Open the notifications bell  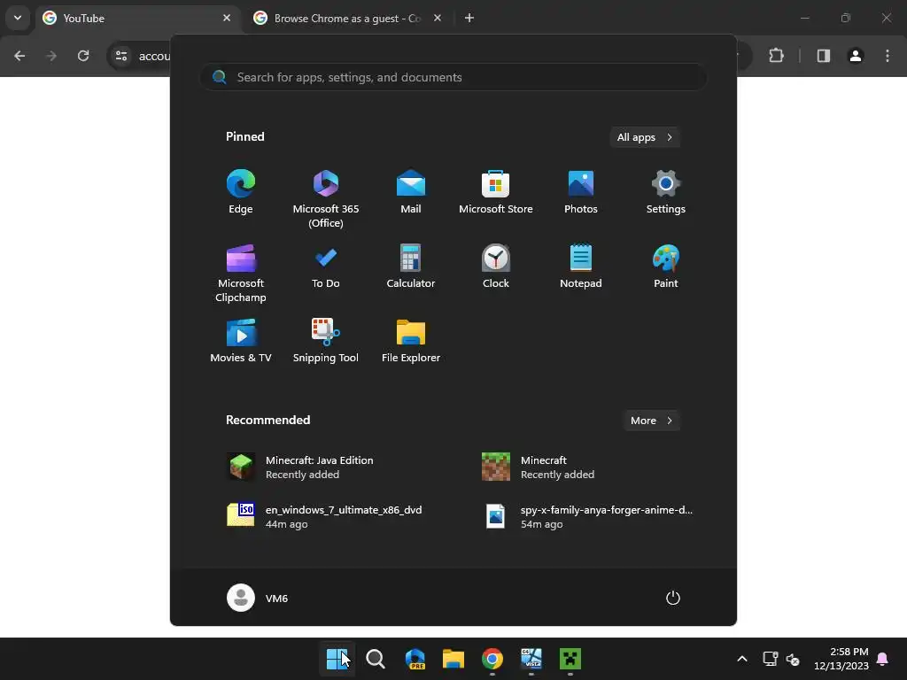point(883,659)
